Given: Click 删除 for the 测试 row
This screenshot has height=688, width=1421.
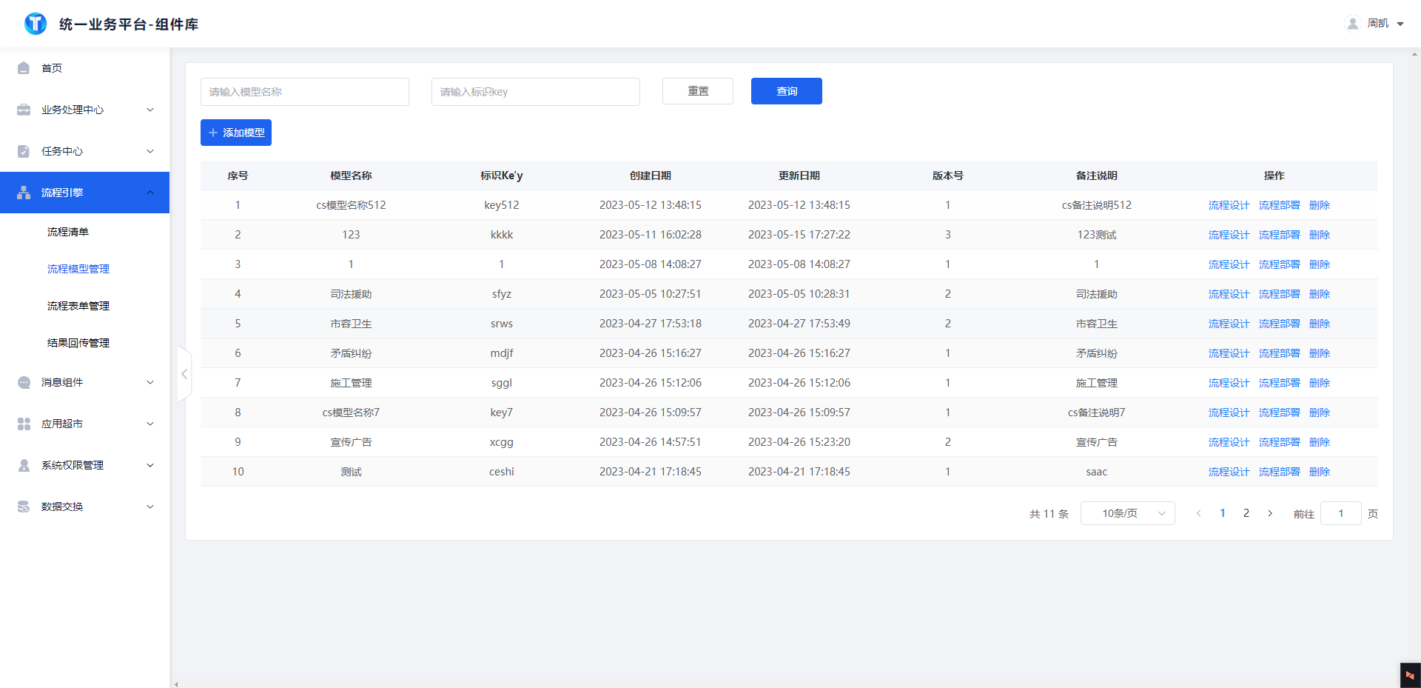Looking at the screenshot, I should (1320, 472).
